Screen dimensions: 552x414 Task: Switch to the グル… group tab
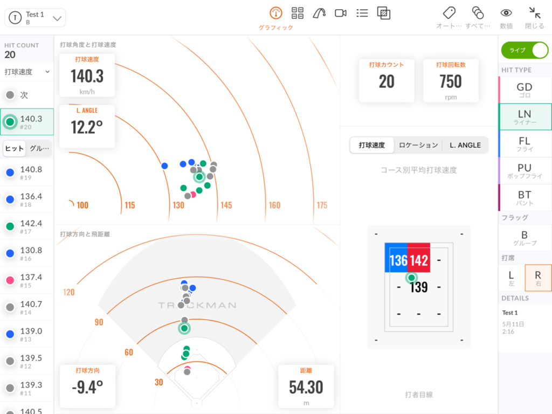coord(39,148)
